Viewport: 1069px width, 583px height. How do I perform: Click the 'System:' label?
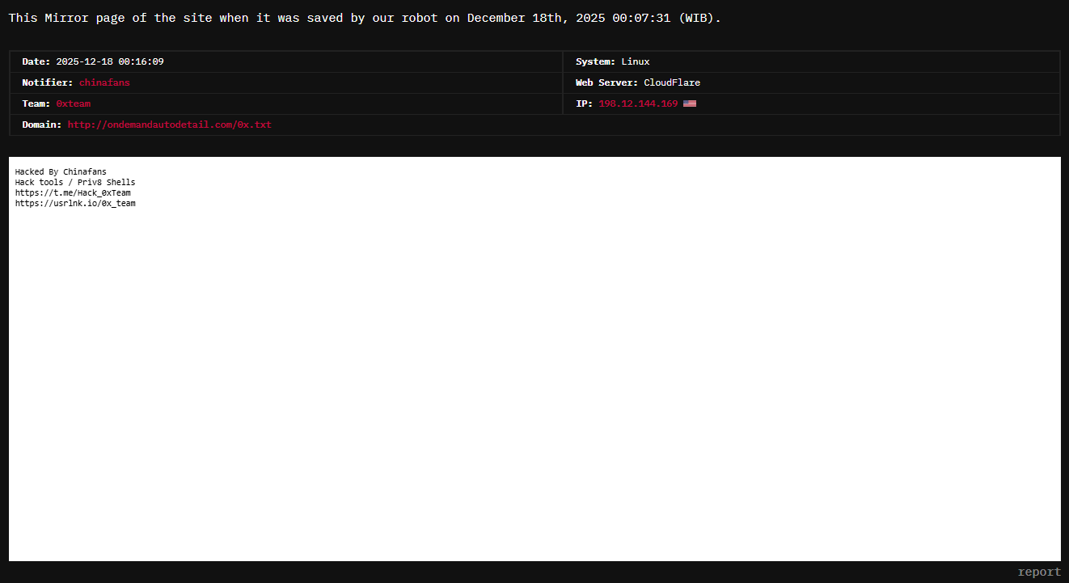[x=595, y=61]
